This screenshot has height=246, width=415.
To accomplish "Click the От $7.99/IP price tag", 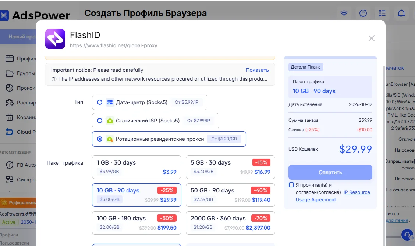I will pos(199,121).
